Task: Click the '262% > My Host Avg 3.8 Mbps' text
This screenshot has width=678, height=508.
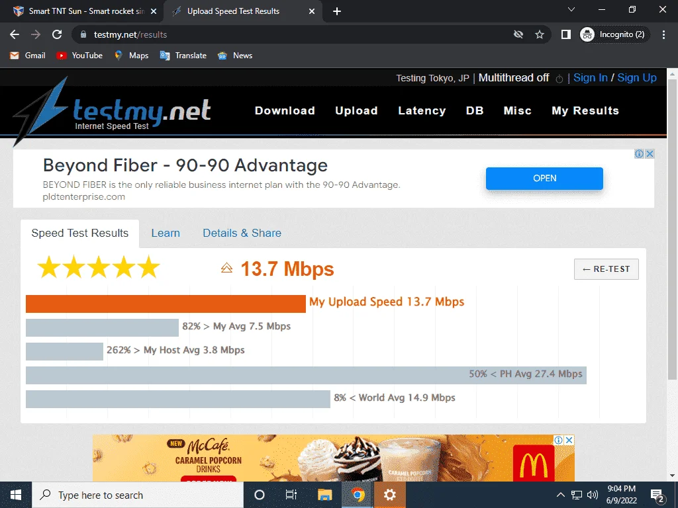Action: [175, 350]
